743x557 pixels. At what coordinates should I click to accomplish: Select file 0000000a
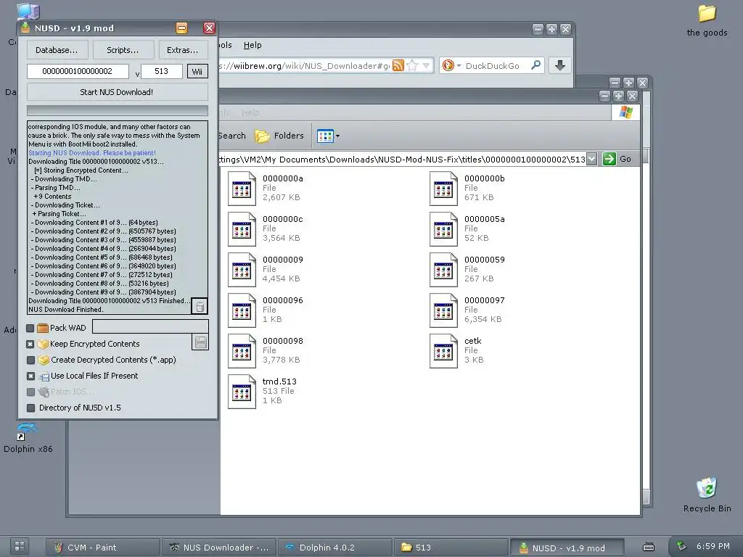[x=266, y=188]
